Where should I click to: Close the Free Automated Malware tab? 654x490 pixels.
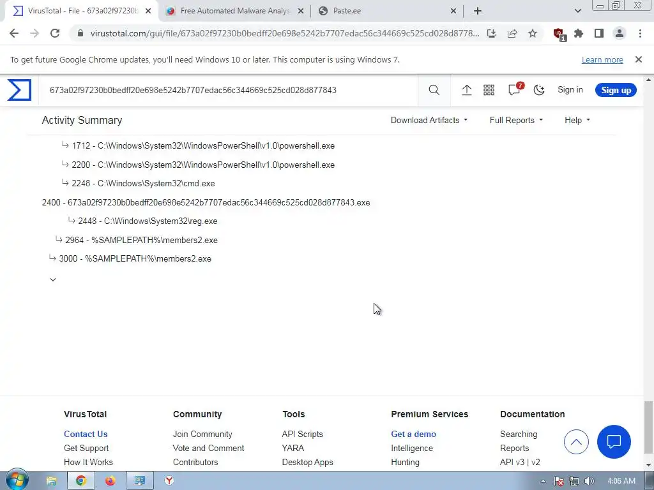click(301, 11)
